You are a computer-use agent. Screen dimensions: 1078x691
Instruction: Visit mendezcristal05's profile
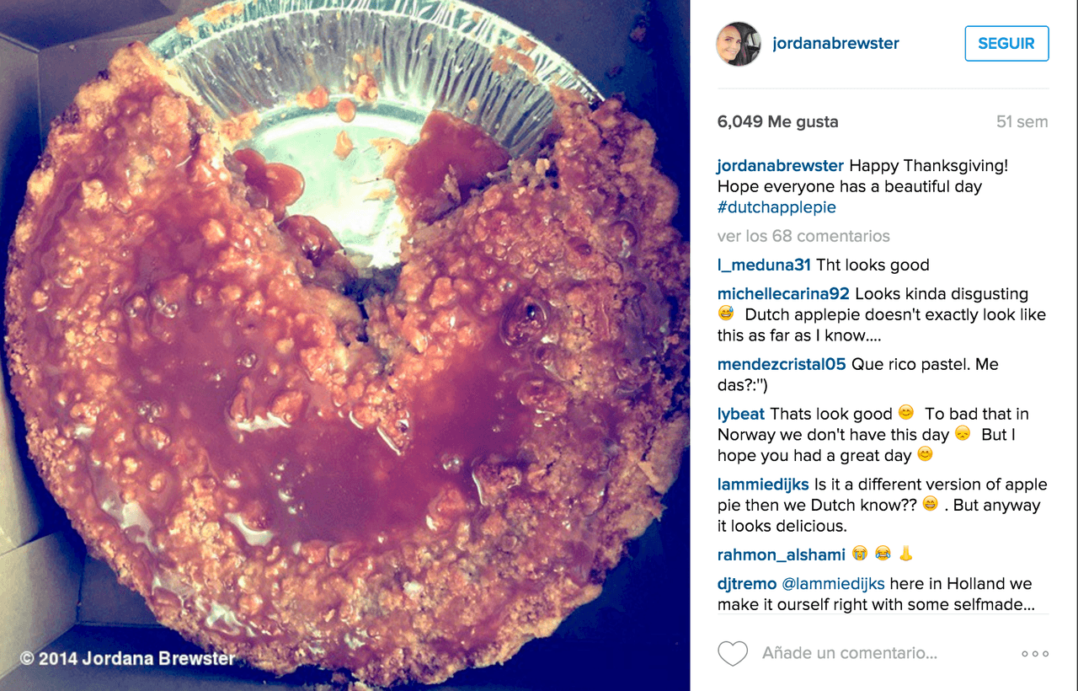pyautogui.click(x=782, y=365)
